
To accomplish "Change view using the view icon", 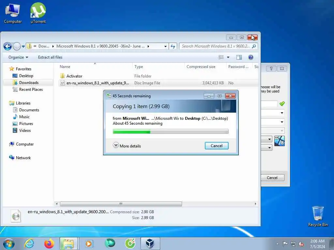I will pos(221,57).
